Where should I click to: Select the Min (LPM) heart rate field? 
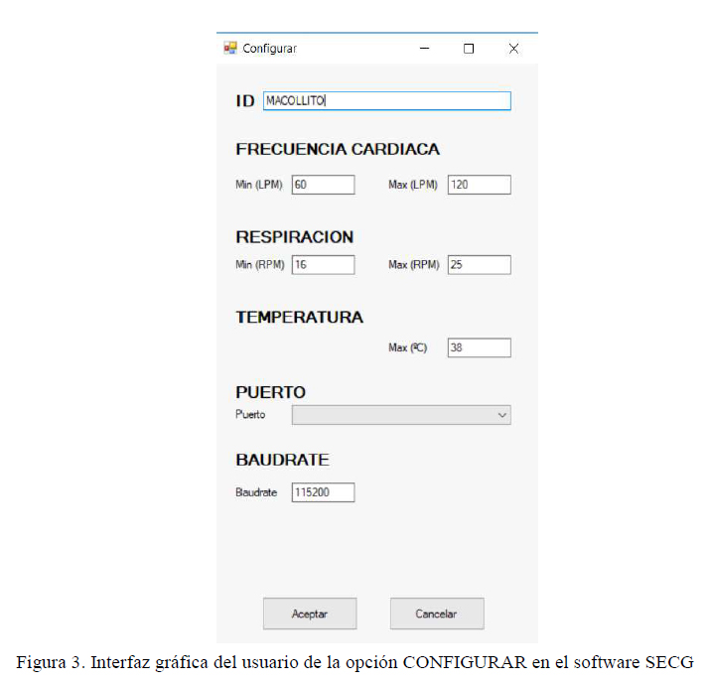pos(324,185)
